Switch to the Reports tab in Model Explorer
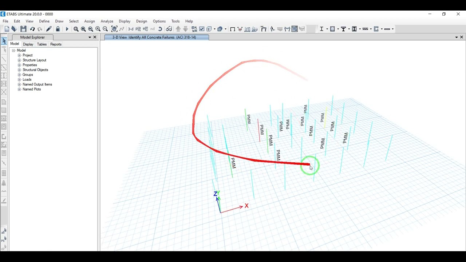466x262 pixels. (x=56, y=44)
